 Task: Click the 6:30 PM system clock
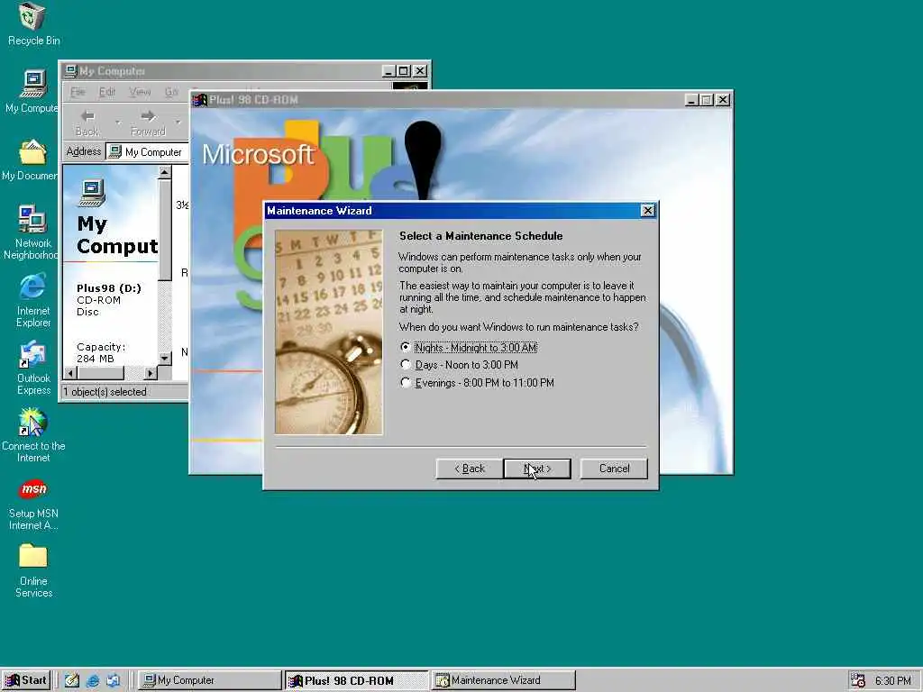point(892,681)
